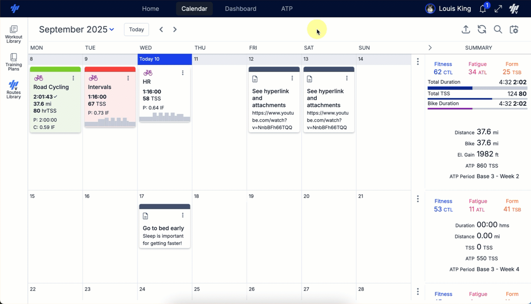The width and height of the screenshot is (531, 304).
Task: Open the Go to bed early note
Action: (x=163, y=228)
